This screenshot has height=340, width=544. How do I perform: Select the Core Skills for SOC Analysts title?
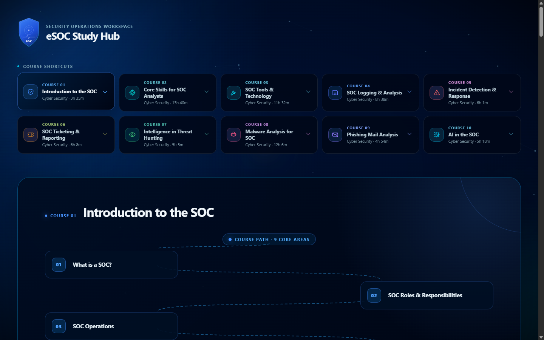click(x=165, y=93)
